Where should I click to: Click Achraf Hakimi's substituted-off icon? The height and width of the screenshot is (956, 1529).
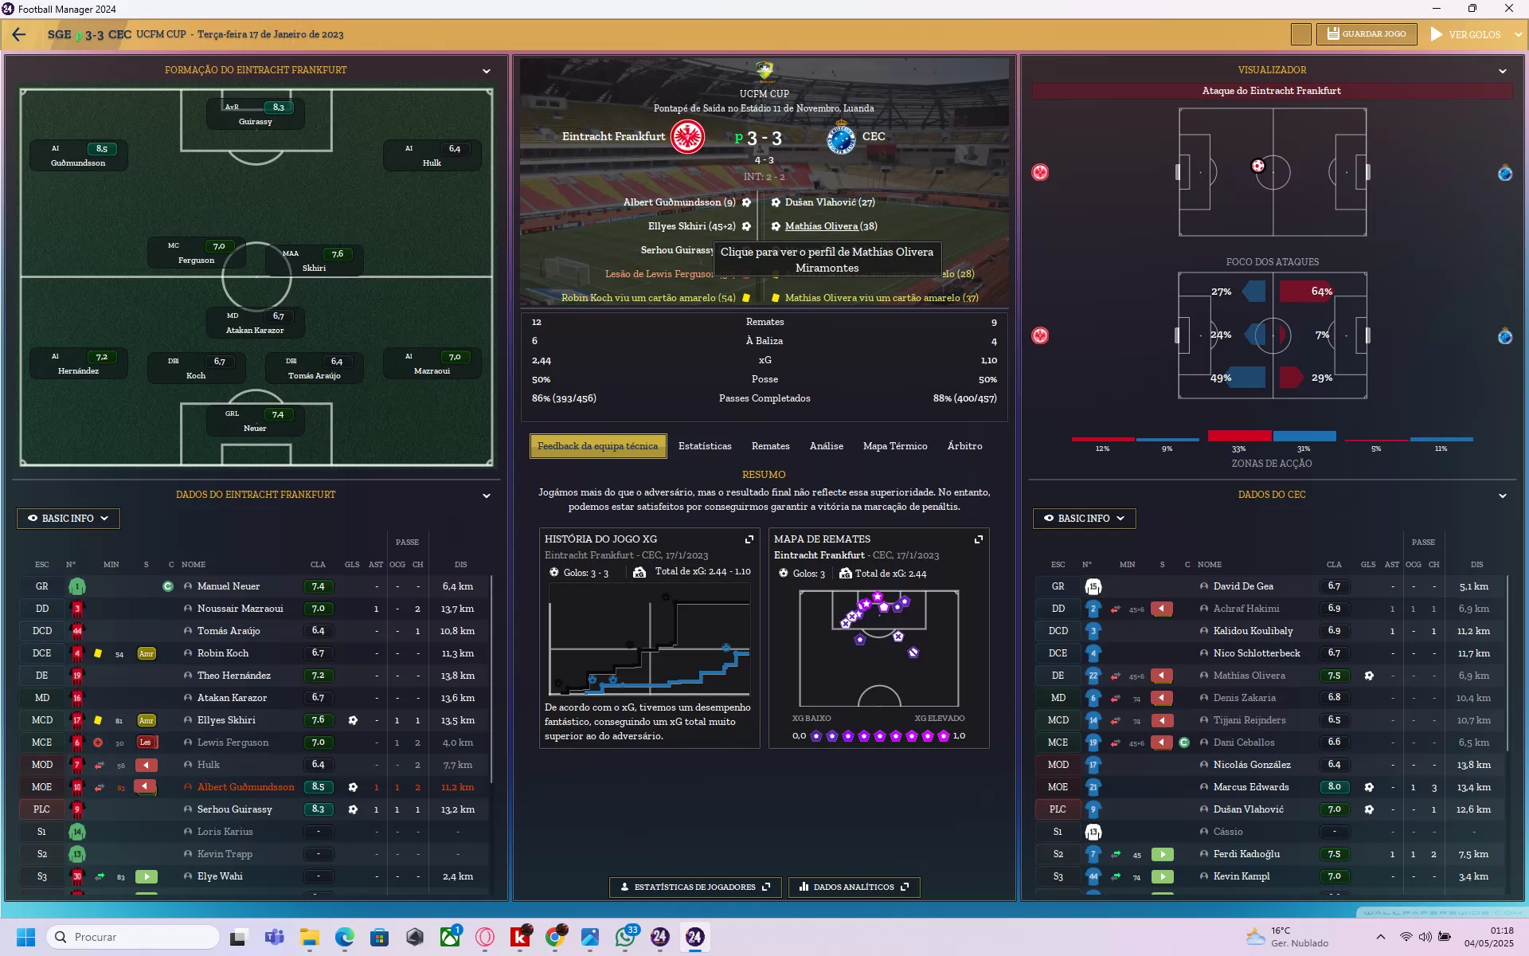(x=1163, y=609)
